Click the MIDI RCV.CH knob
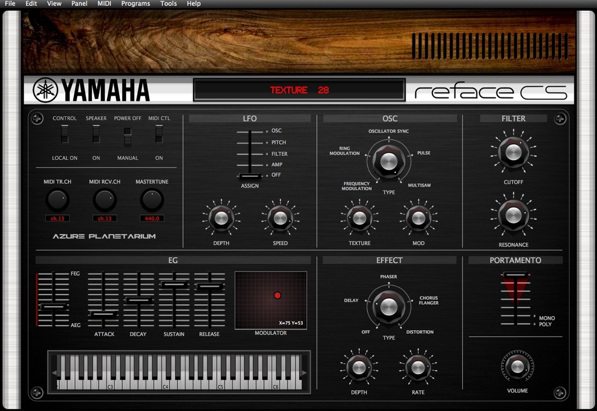 pos(105,200)
